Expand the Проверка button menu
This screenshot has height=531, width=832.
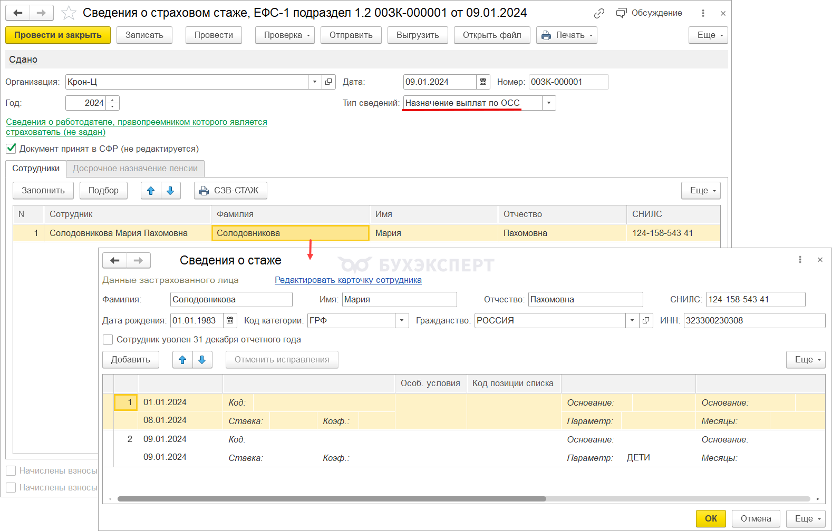[285, 35]
